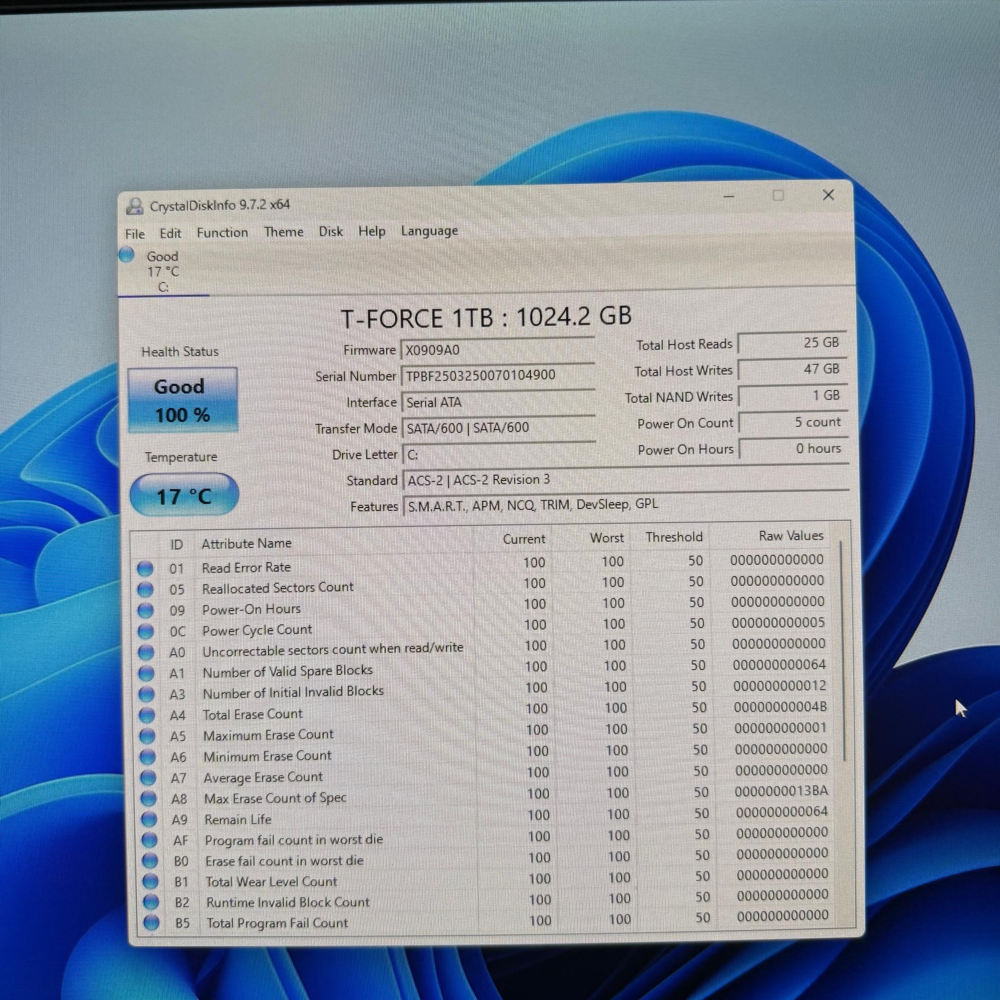Open the File menu
This screenshot has height=1000, width=1000.
click(x=135, y=234)
